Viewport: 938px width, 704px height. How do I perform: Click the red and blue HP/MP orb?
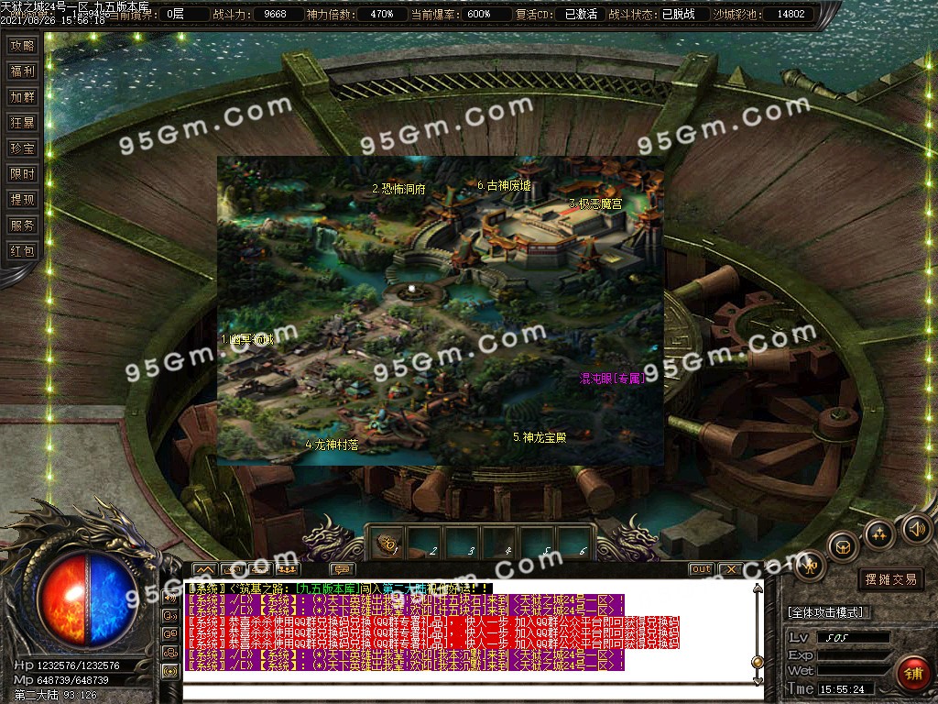pyautogui.click(x=87, y=599)
